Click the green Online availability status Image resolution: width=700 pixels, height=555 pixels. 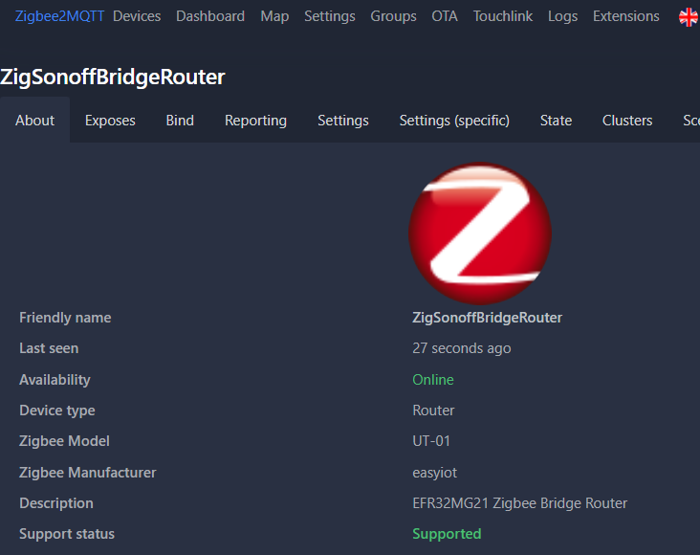(x=433, y=379)
